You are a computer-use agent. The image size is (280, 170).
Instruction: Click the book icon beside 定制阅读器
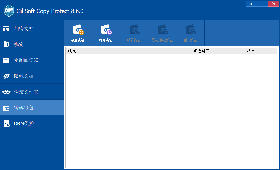point(6,60)
